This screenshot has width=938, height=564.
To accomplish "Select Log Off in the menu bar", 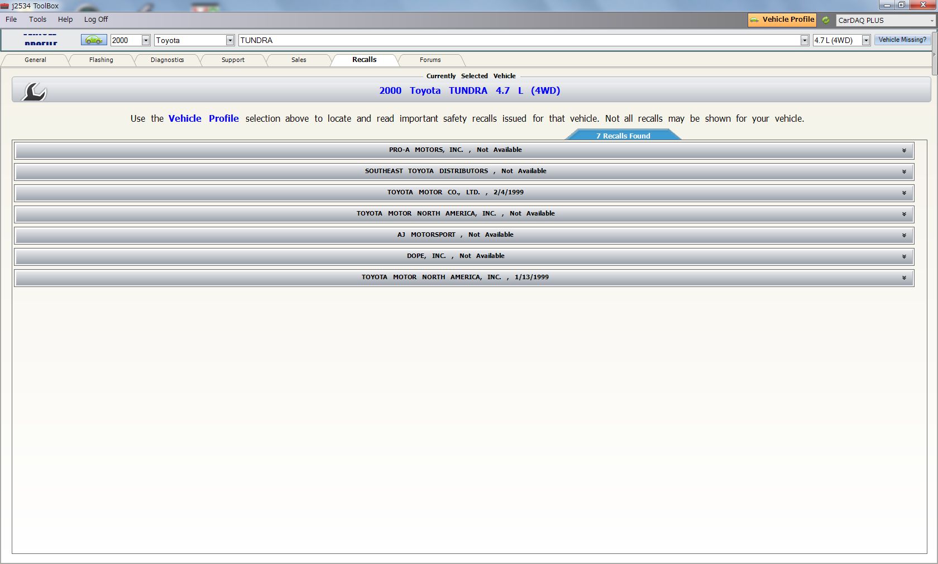I will point(96,20).
